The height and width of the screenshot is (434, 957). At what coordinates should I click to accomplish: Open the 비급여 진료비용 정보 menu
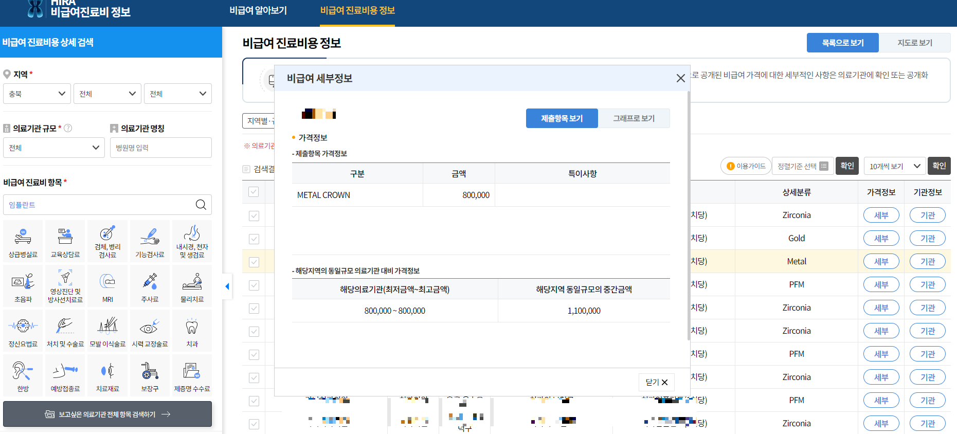pos(357,10)
